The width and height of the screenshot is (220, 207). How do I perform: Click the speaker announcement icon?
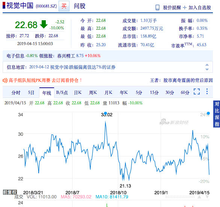tap(5, 81)
